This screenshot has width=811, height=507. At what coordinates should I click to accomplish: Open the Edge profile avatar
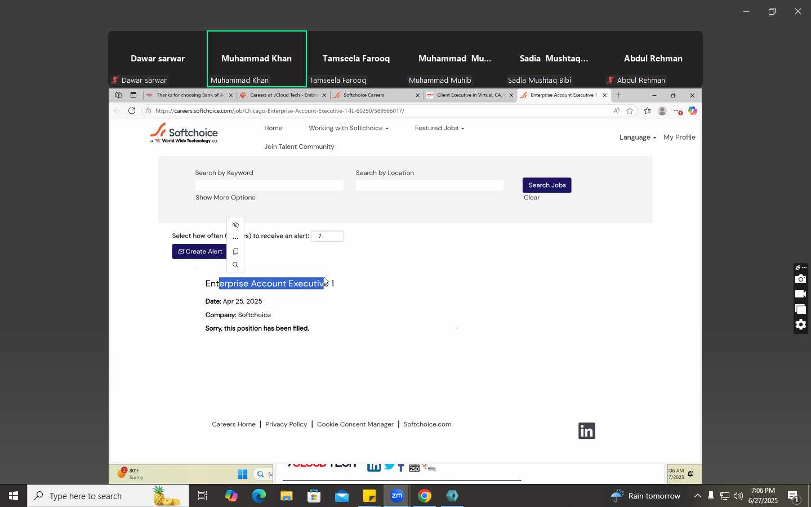pyautogui.click(x=663, y=111)
